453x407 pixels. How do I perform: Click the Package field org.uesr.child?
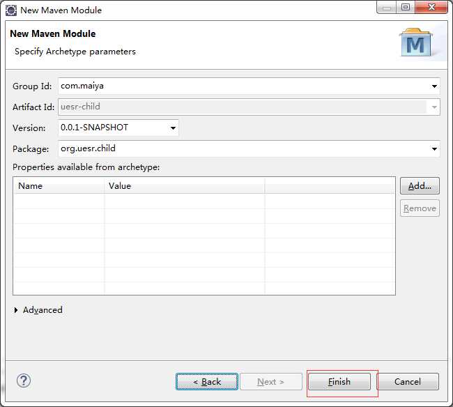tap(249, 148)
